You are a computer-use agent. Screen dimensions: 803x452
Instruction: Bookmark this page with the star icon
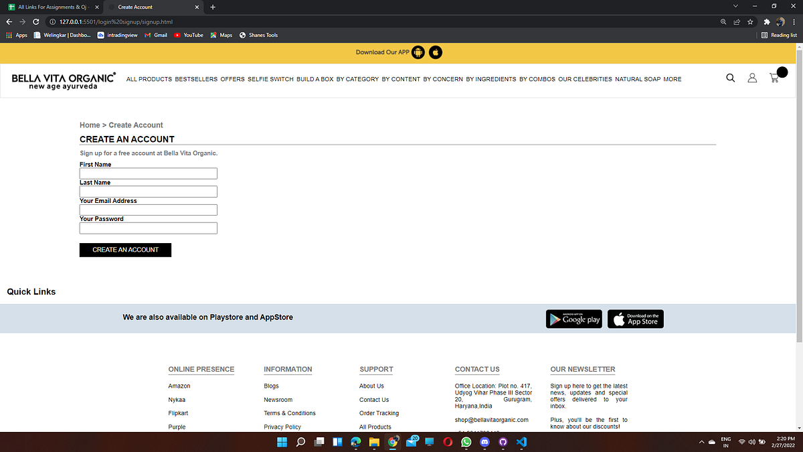[x=750, y=21]
